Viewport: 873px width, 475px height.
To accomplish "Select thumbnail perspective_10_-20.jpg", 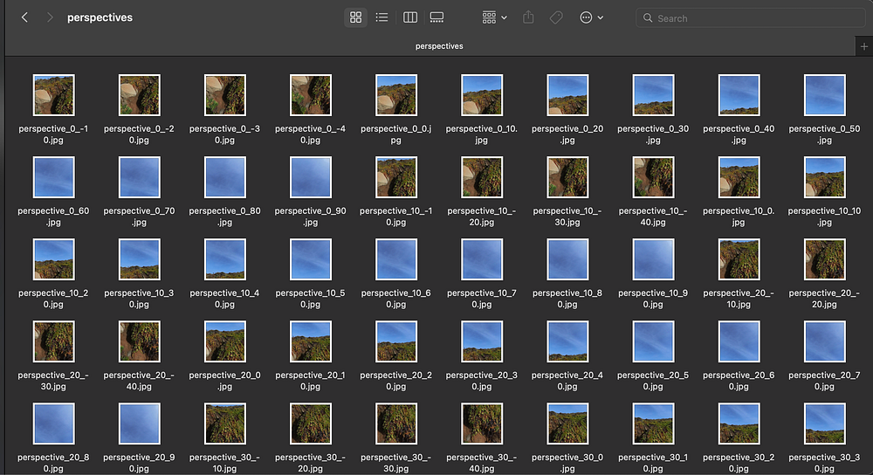I will [x=482, y=177].
